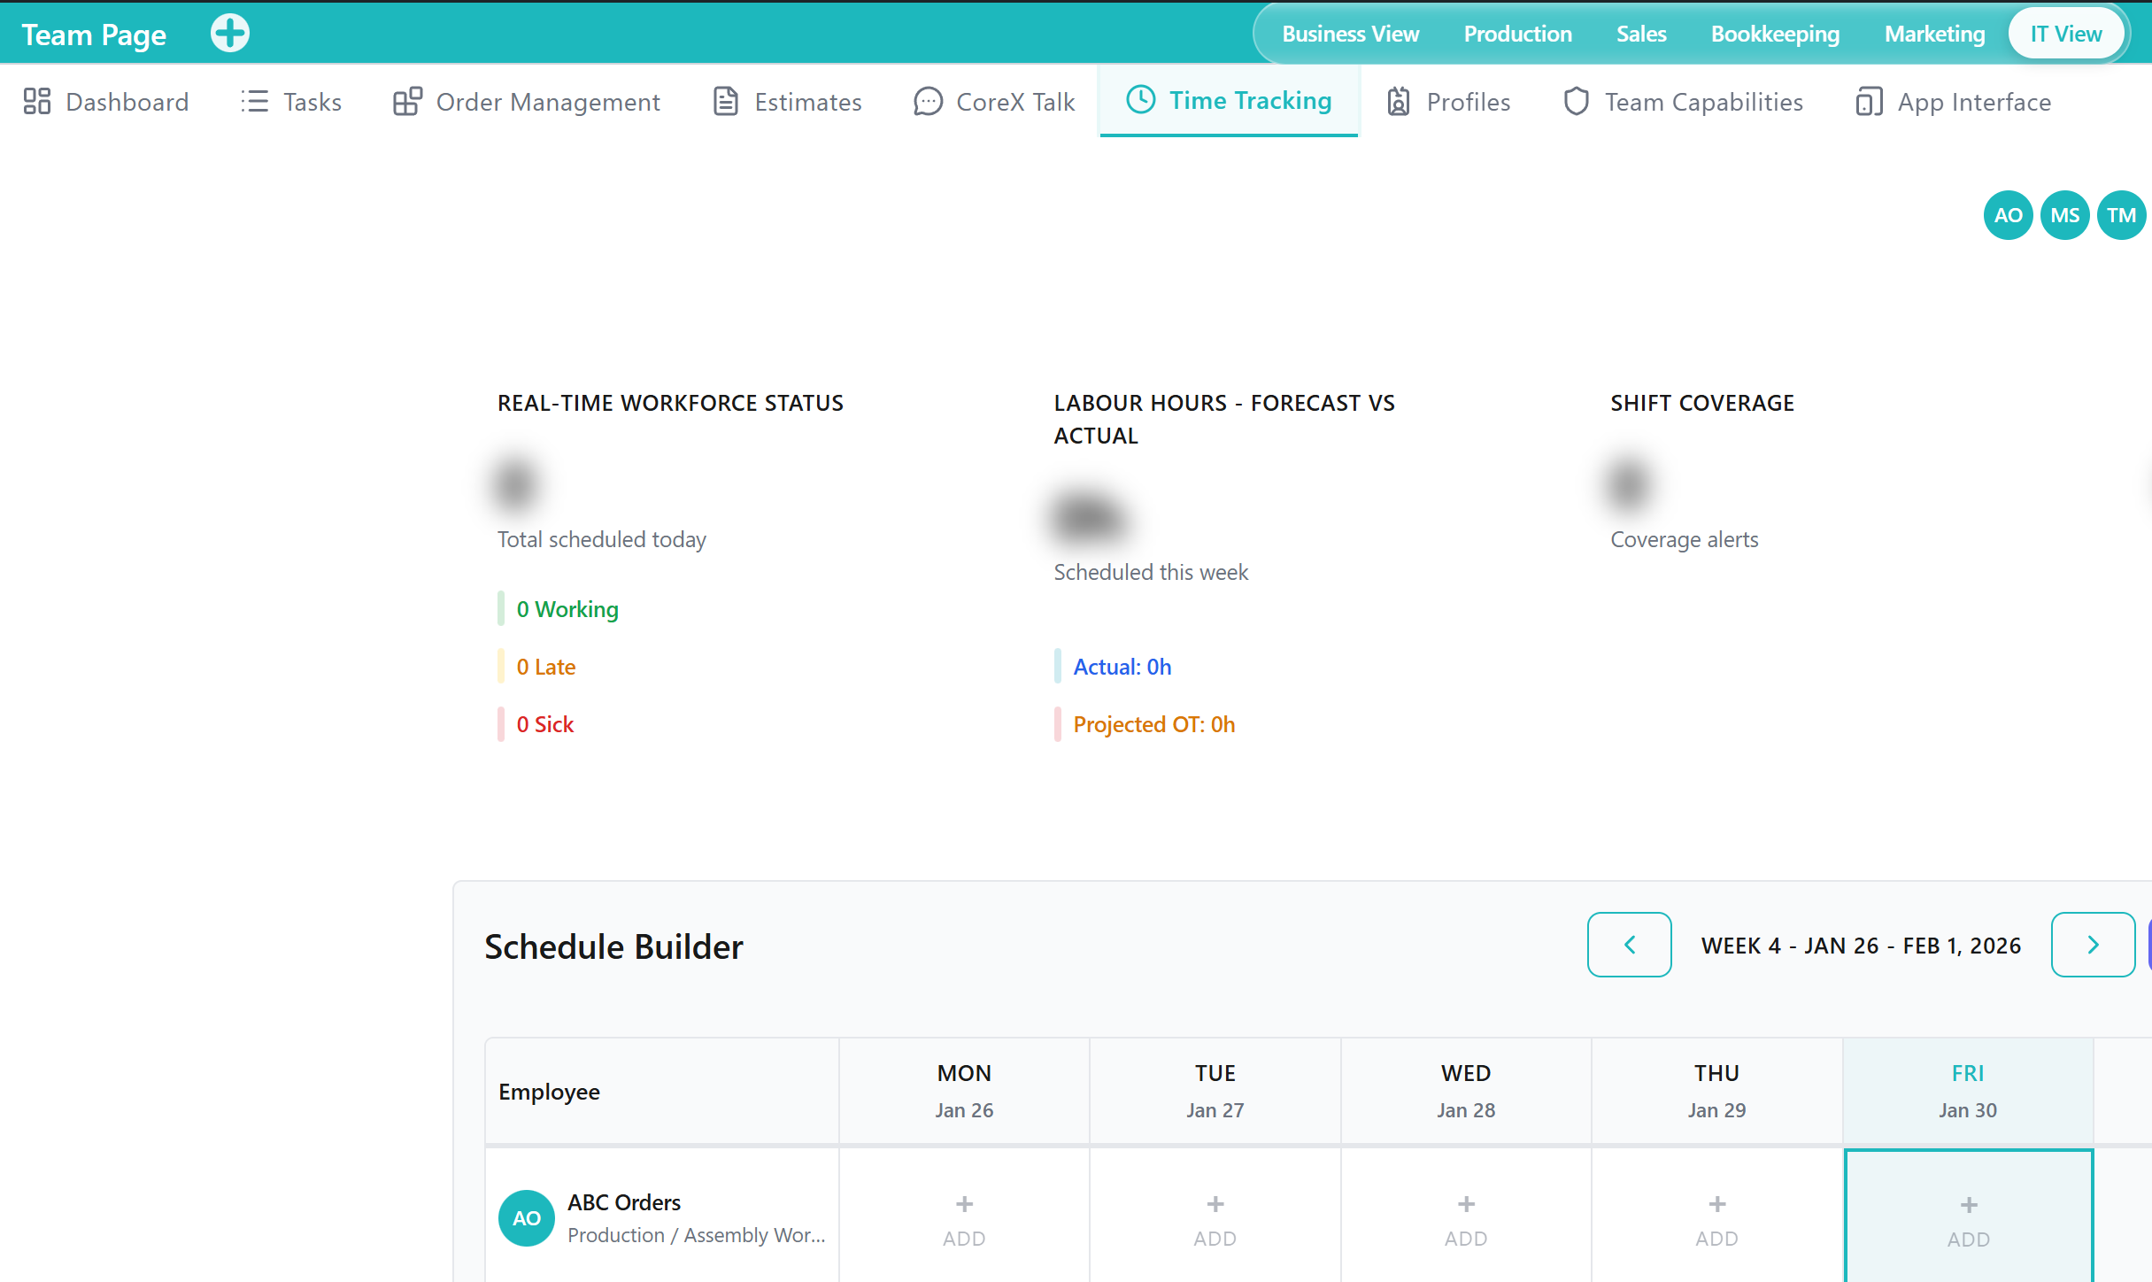Add a Tuesday Jan 27 shift for ABC Orders
This screenshot has height=1282, width=2152.
tap(1215, 1220)
